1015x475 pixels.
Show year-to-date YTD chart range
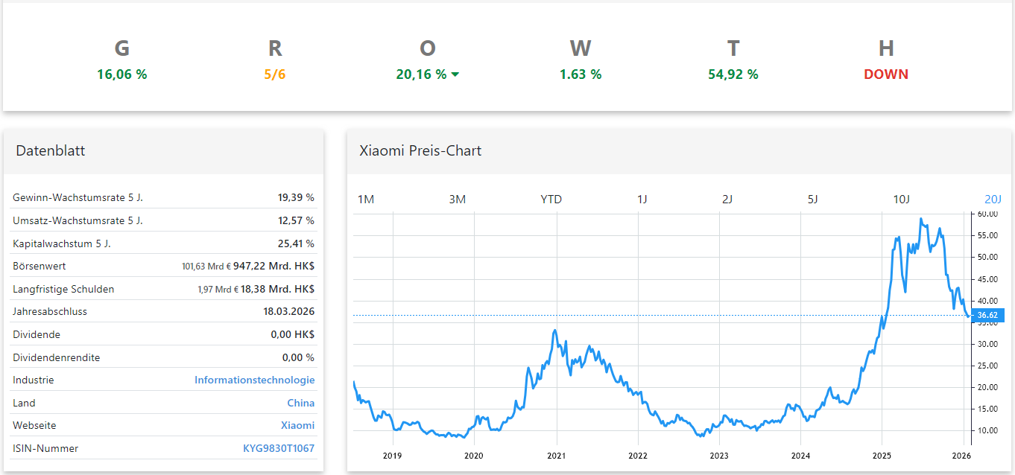pyautogui.click(x=551, y=200)
